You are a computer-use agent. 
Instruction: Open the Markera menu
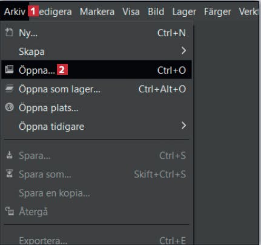97,11
